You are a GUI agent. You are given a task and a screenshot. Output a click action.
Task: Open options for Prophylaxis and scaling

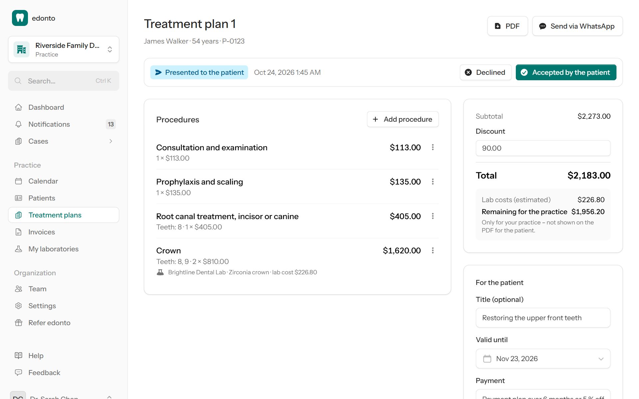pyautogui.click(x=433, y=182)
